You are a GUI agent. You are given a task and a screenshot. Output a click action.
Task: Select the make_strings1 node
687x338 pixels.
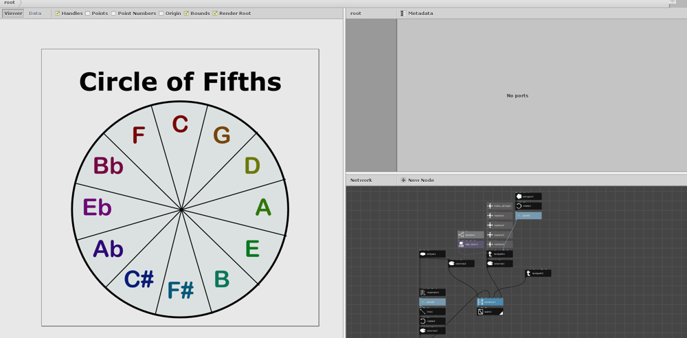point(499,206)
